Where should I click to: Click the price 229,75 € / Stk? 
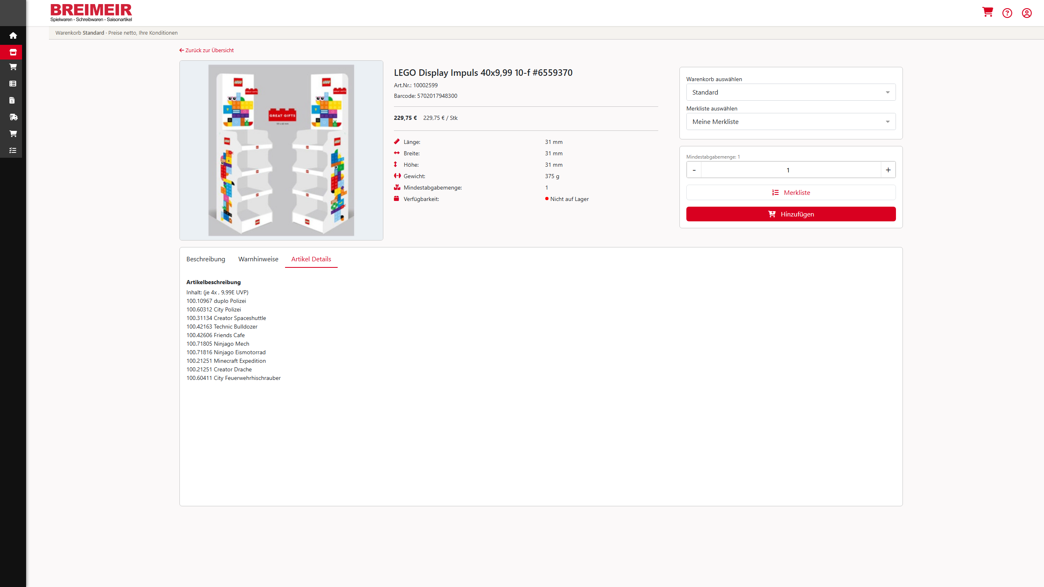click(440, 118)
